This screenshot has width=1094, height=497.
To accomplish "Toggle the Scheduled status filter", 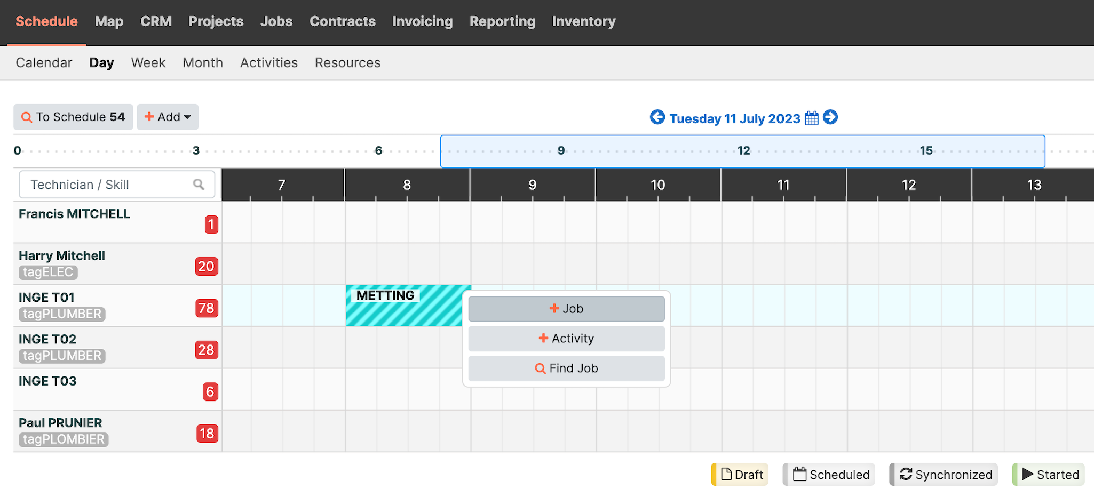I will pyautogui.click(x=830, y=475).
